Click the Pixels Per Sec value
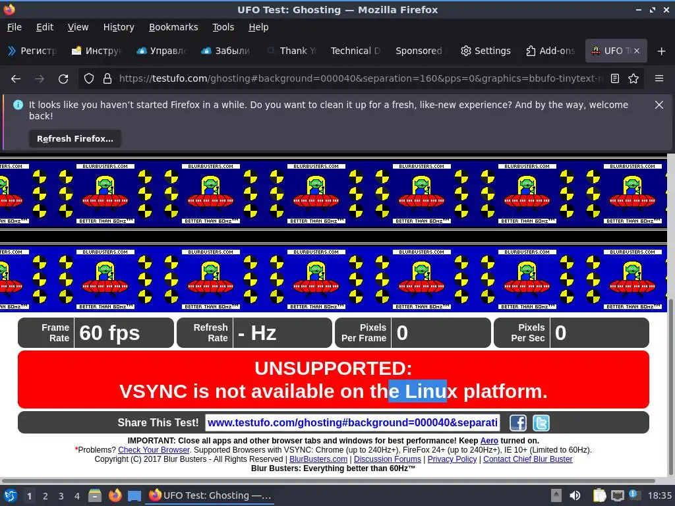Screen dimensions: 675x506 560,333
